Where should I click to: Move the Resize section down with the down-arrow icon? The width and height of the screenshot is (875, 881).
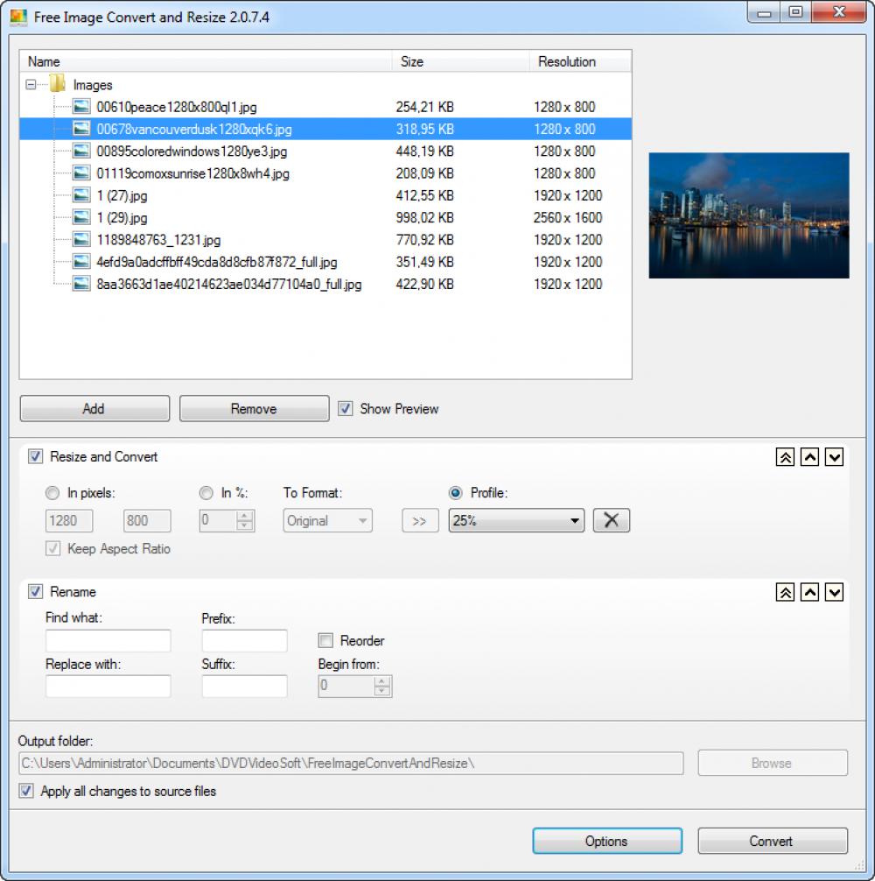[x=833, y=457]
